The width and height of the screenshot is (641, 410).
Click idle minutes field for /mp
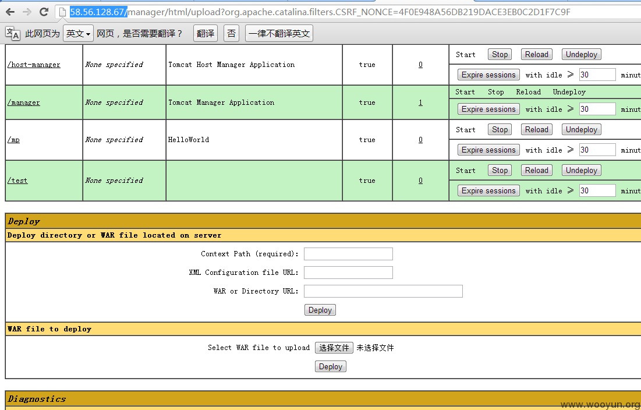(x=597, y=150)
